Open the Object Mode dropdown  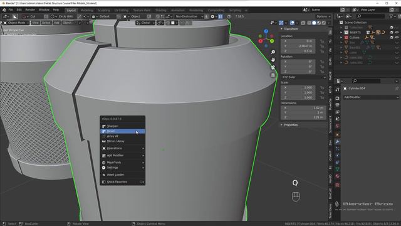tap(16, 23)
